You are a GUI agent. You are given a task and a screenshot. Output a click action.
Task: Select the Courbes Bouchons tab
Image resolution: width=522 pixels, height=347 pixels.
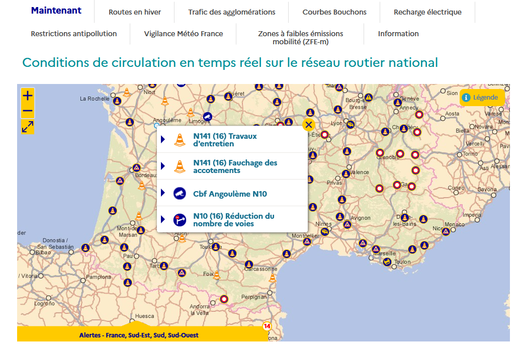334,12
